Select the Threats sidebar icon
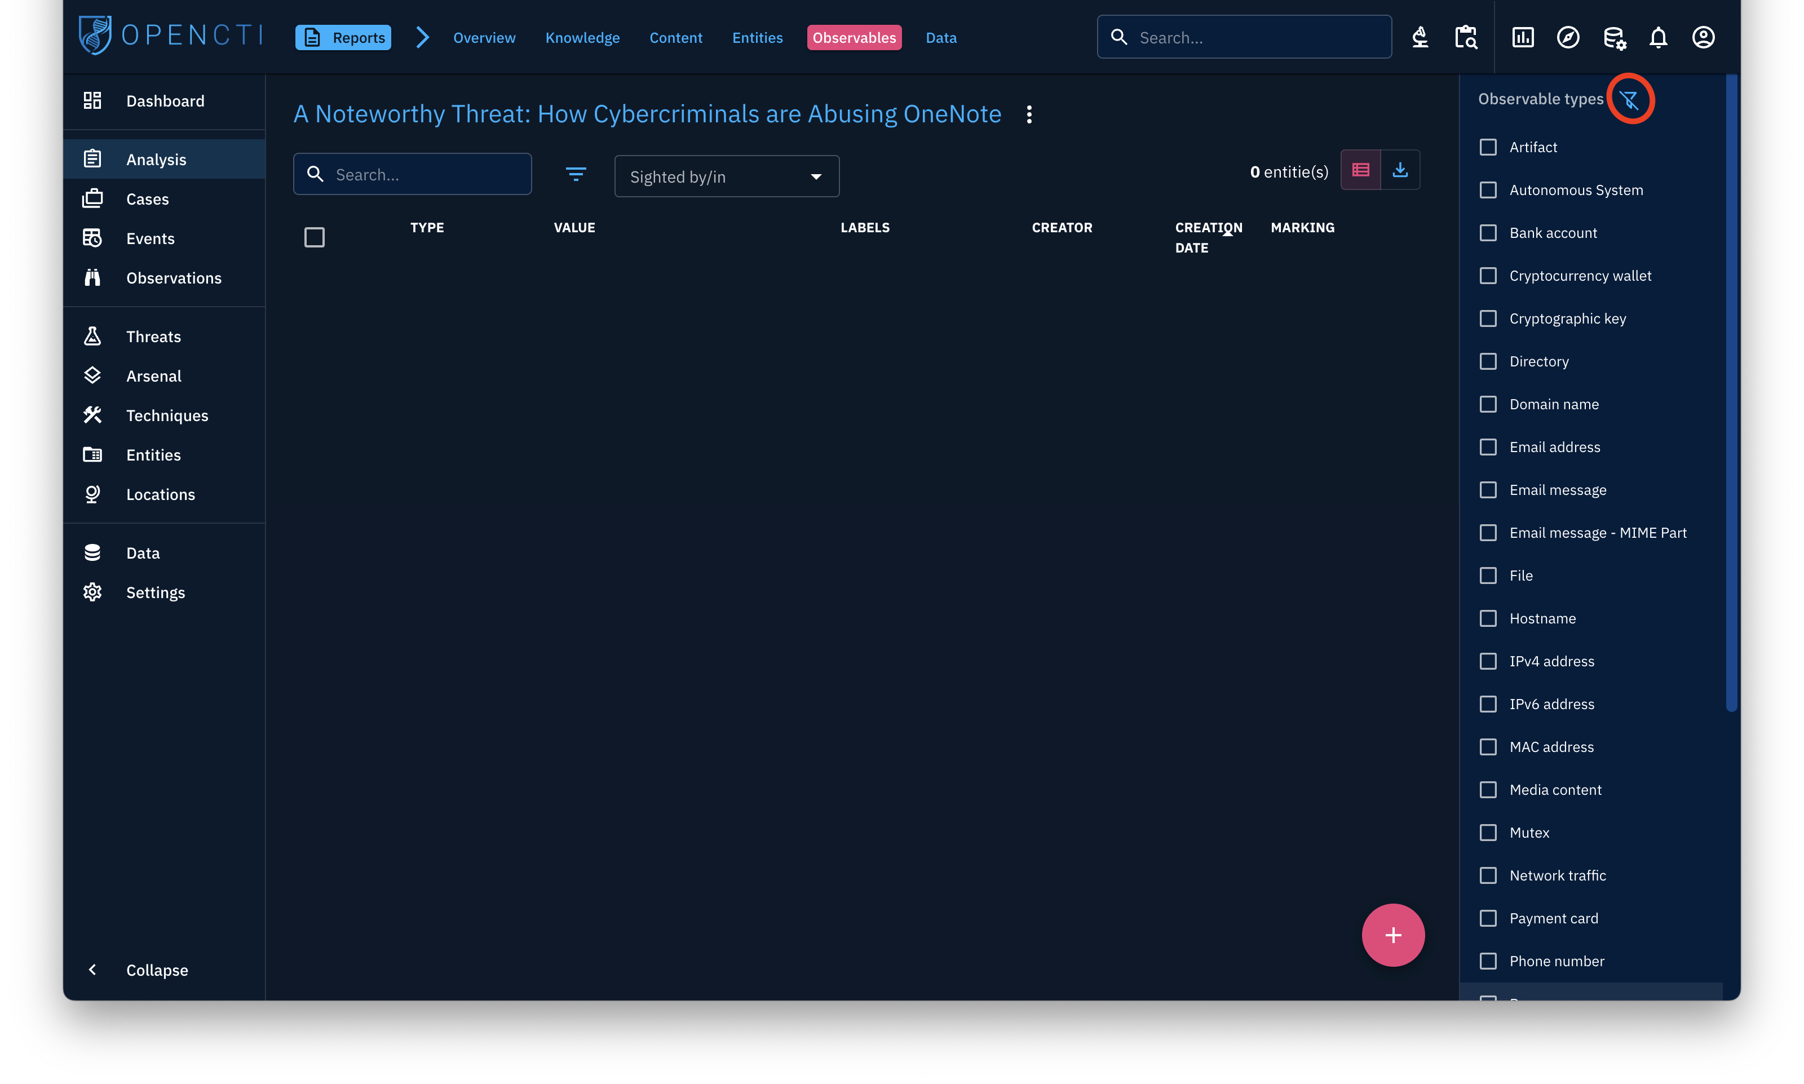1804x1084 pixels. tap(92, 336)
